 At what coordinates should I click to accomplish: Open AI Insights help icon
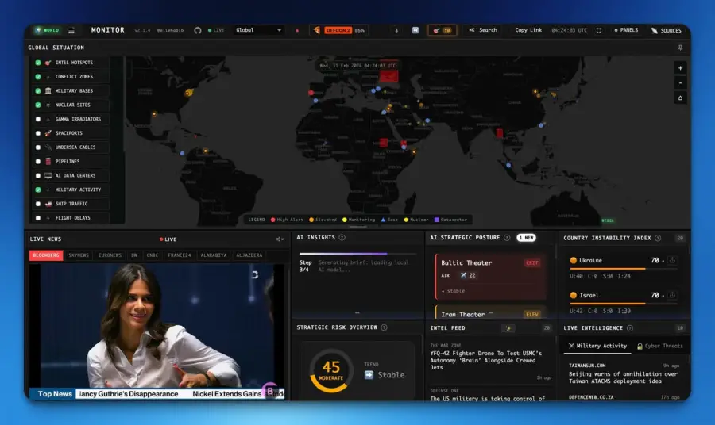pyautogui.click(x=342, y=238)
